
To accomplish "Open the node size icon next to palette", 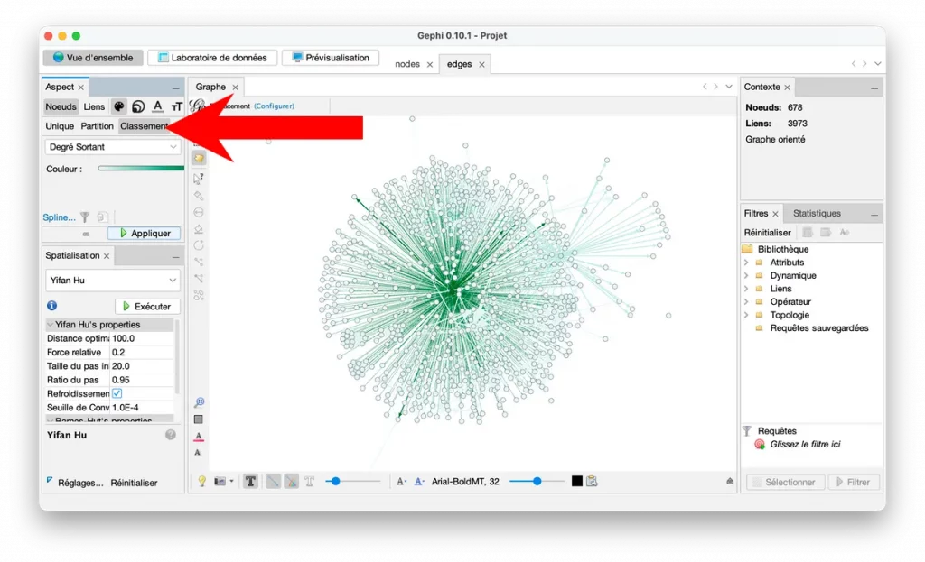I will pyautogui.click(x=137, y=106).
